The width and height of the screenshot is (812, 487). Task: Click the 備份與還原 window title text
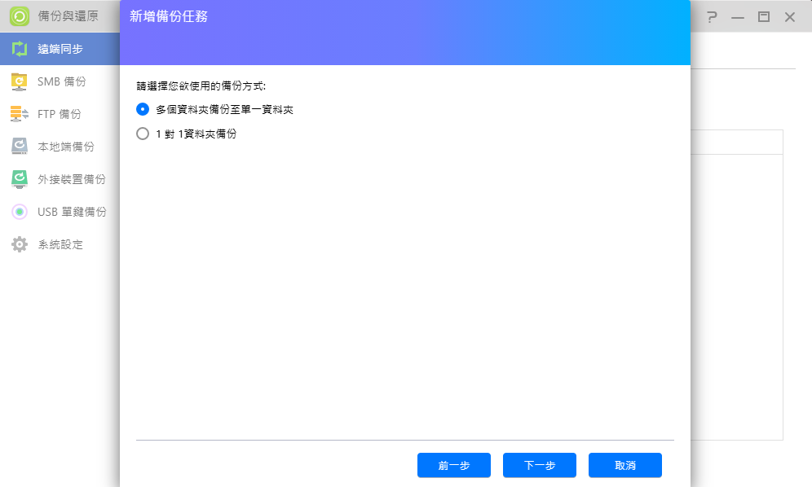(x=68, y=16)
